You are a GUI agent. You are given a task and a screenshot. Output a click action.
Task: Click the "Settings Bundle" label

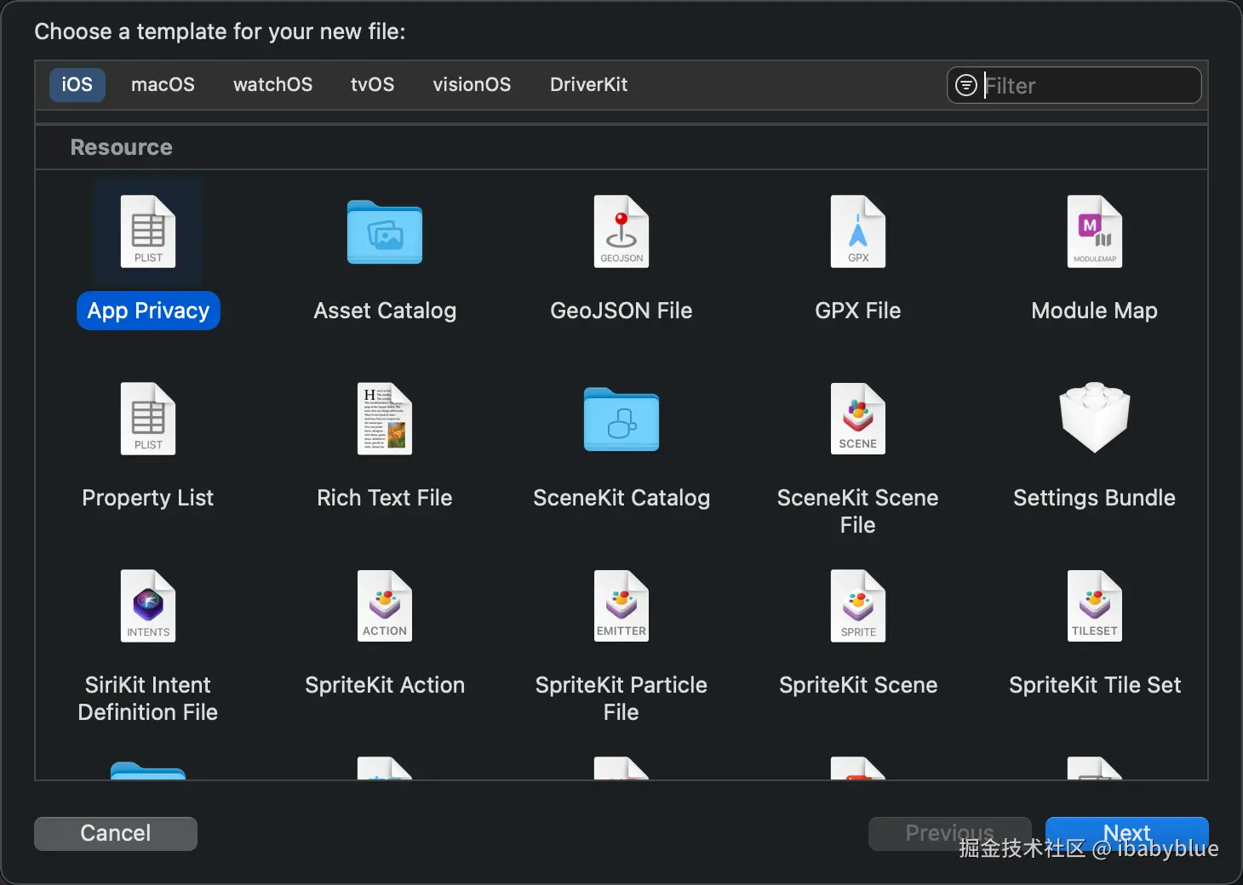coord(1095,498)
